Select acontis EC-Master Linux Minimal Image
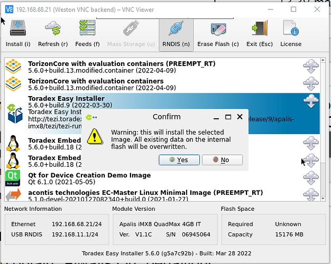The image size is (331, 264). (162, 194)
